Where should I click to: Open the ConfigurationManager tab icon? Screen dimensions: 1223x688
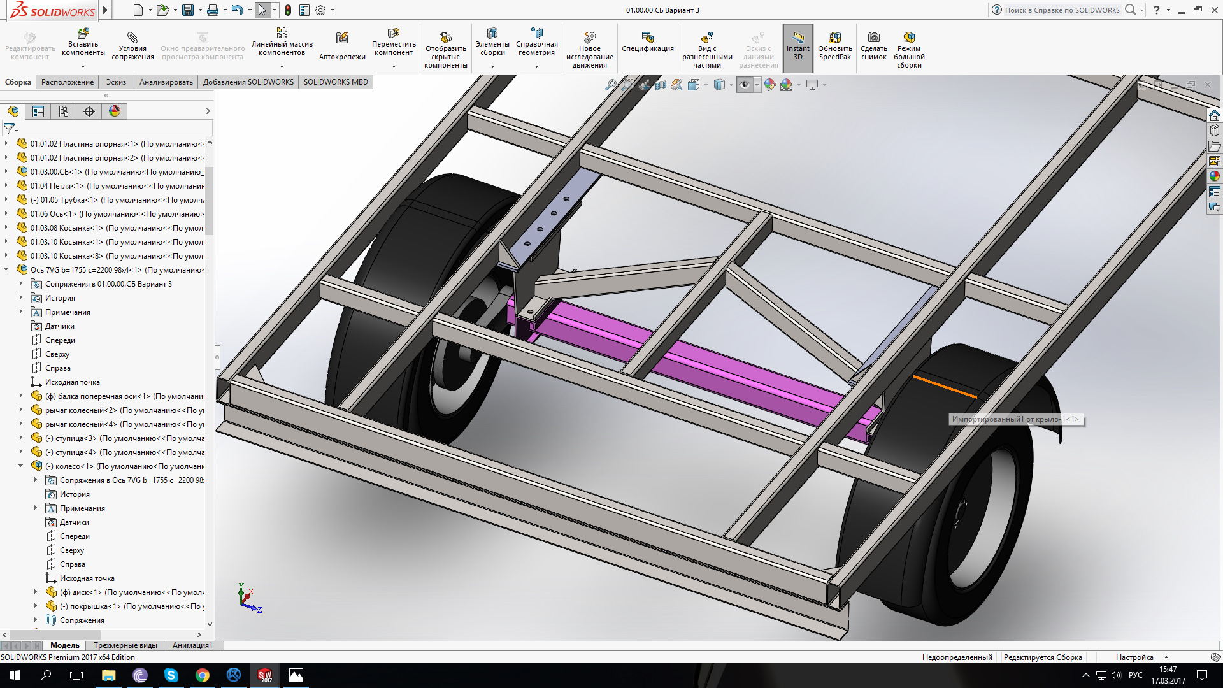click(64, 111)
